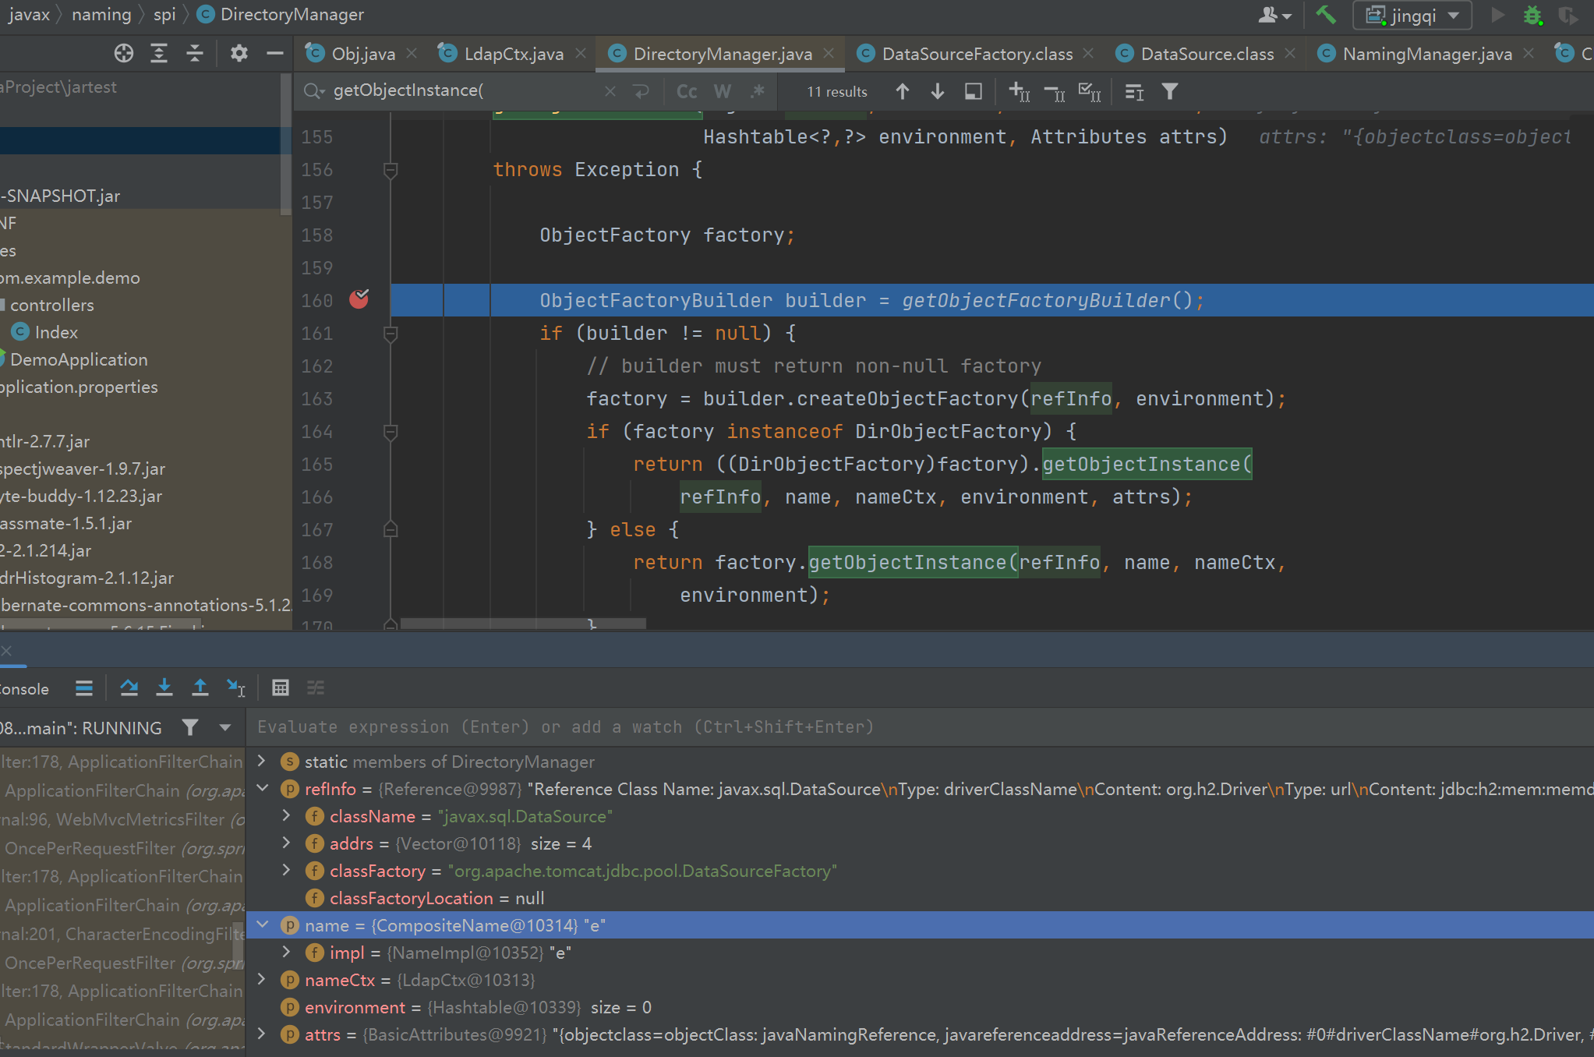Collapse the fold marker at line 156
This screenshot has height=1057, width=1594.
point(391,170)
